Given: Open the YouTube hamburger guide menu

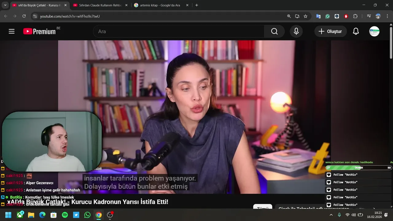Looking at the screenshot, I should 12,31.
